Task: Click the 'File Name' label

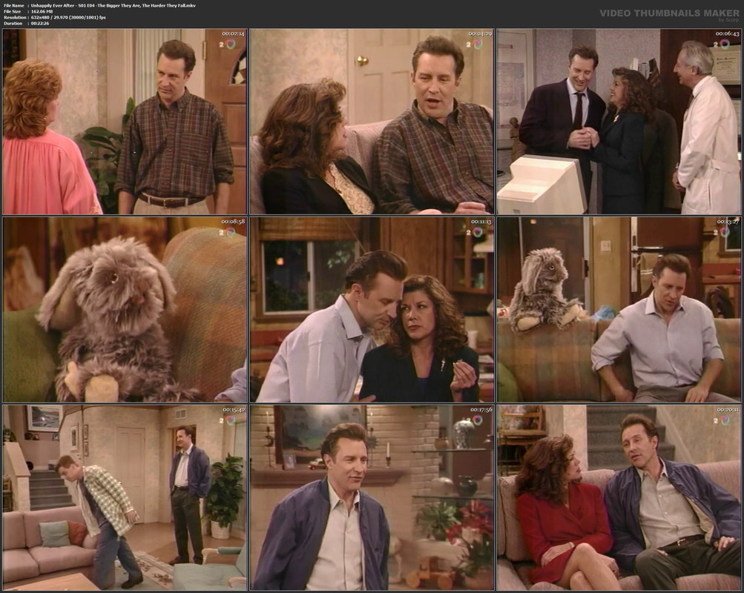Action: (14, 6)
